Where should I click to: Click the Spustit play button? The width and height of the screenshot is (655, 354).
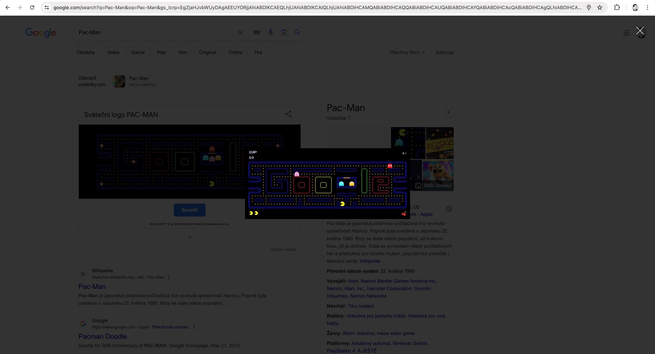point(190,210)
